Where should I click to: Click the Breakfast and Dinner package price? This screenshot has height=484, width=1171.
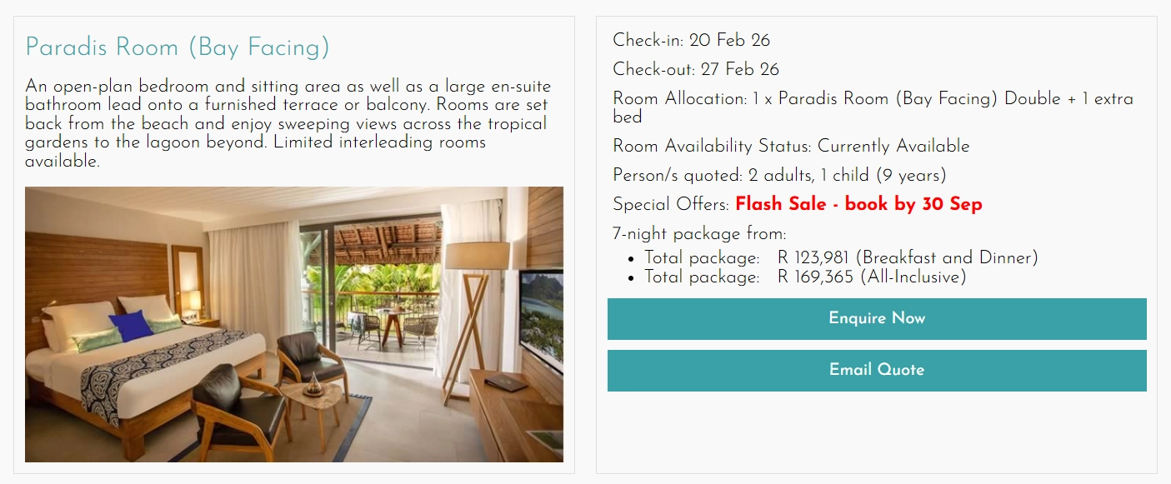pyautogui.click(x=841, y=257)
